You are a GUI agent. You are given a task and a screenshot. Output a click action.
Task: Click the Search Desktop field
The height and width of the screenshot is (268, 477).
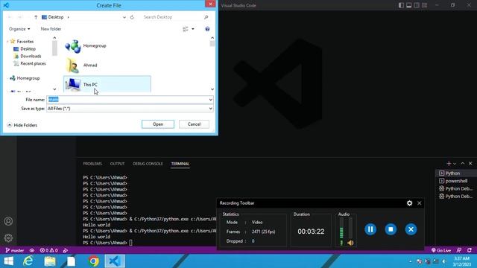pos(173,17)
